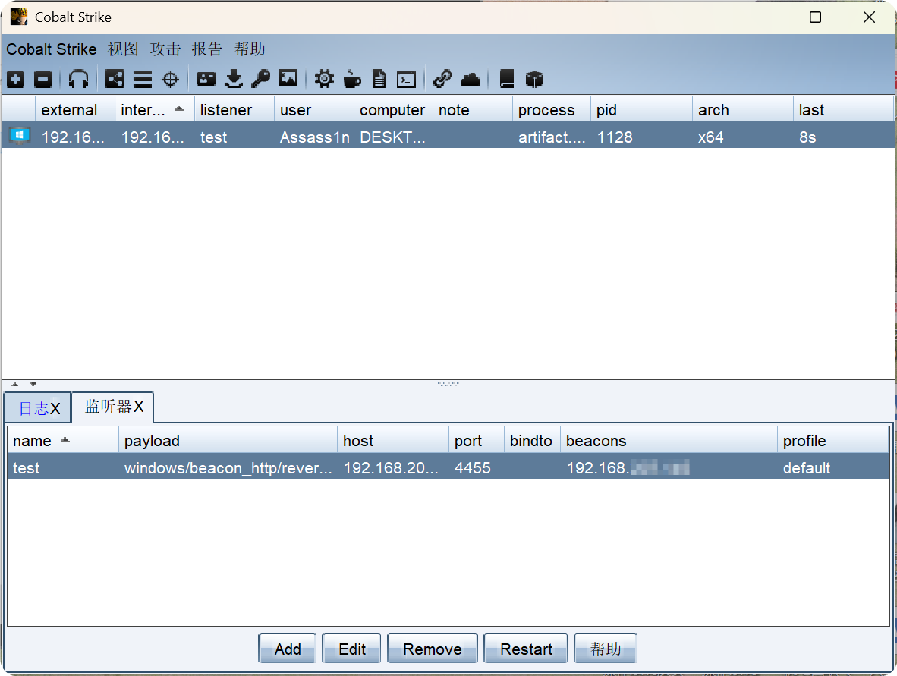The width and height of the screenshot is (897, 676).
Task: Select the artifact... process cell
Action: [552, 137]
